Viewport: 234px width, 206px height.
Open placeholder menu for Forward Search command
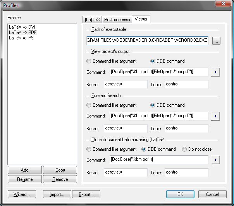(215, 116)
